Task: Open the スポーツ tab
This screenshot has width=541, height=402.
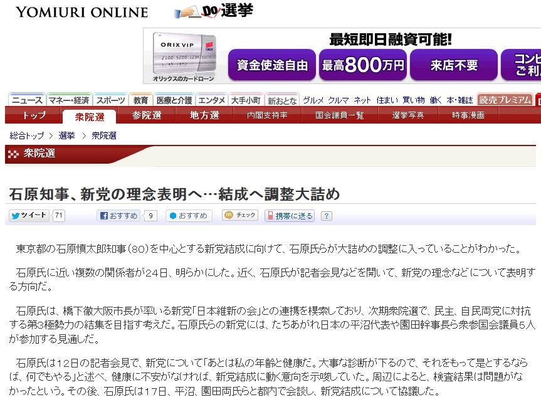Action: (x=110, y=100)
